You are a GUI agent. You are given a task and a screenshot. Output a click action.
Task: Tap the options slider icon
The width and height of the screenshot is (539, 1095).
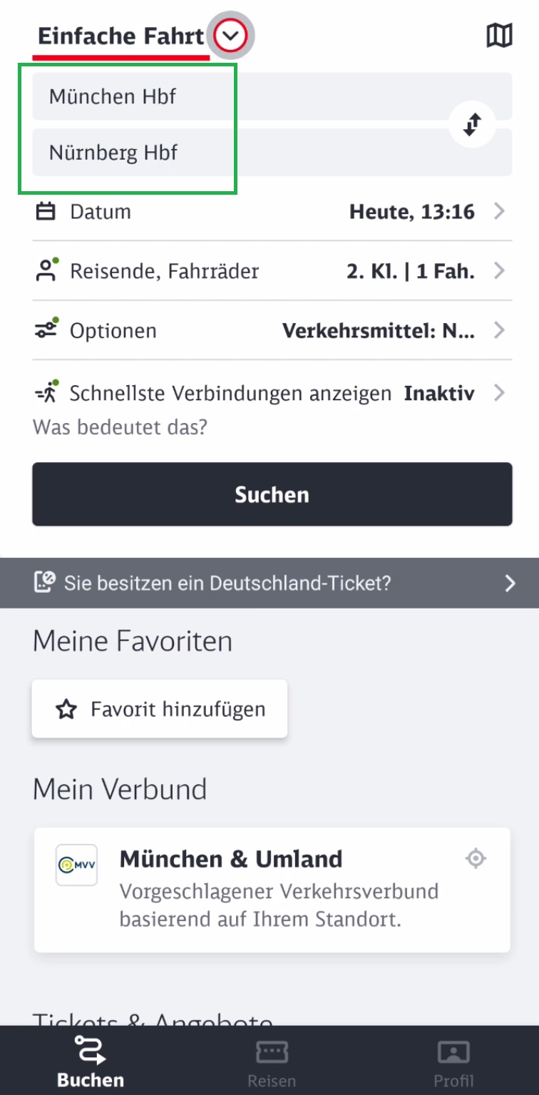46,330
